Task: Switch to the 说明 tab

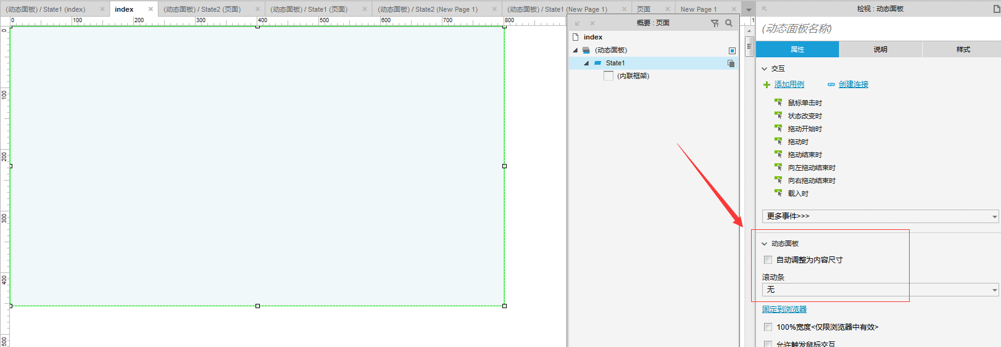Action: (x=881, y=49)
